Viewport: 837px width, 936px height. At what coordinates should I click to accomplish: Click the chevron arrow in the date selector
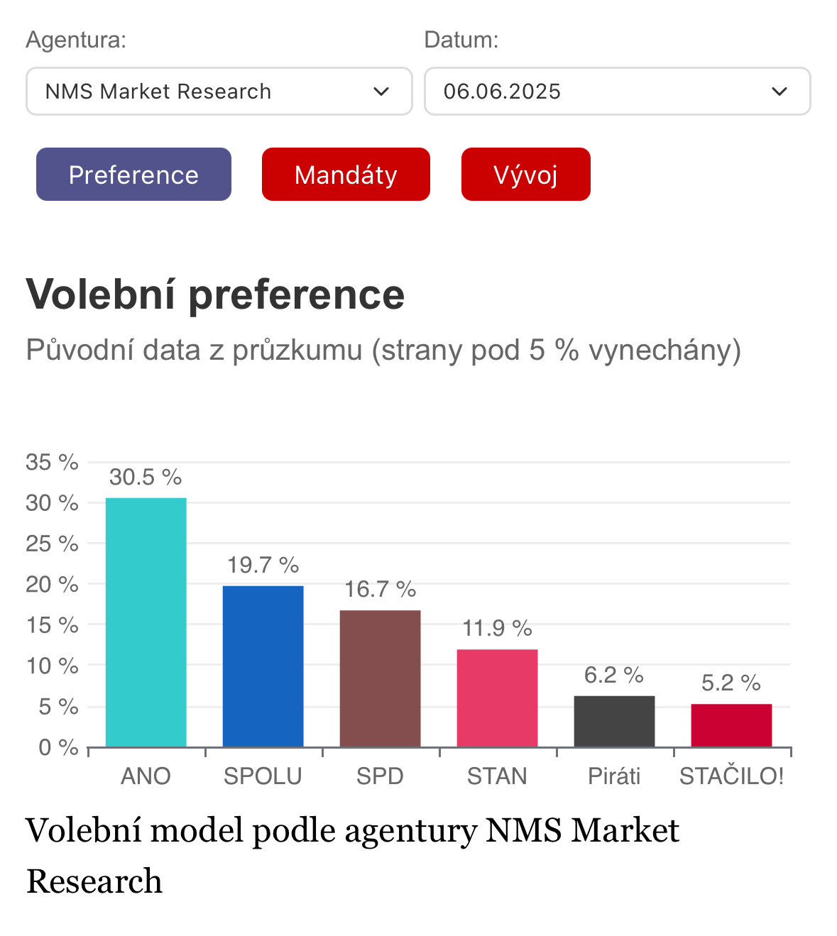779,92
